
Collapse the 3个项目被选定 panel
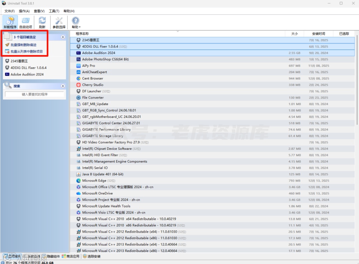[63, 37]
